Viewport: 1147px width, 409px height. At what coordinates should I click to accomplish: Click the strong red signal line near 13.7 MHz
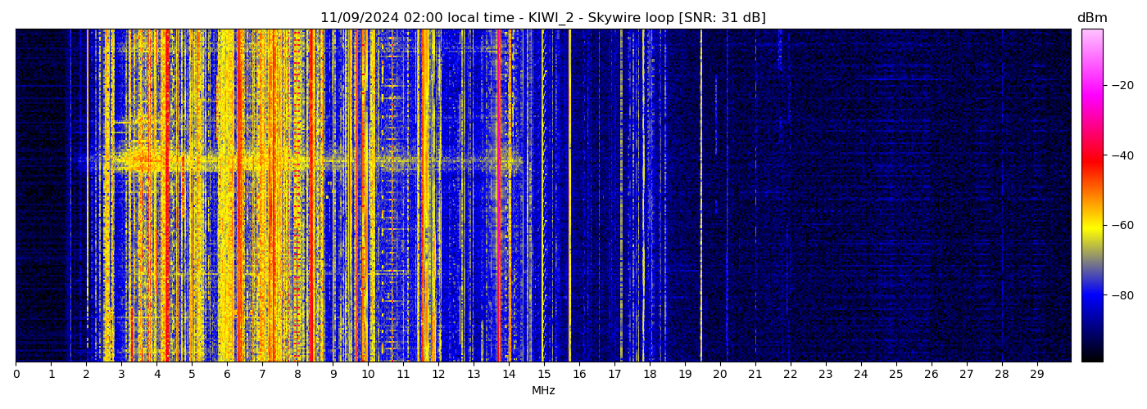point(499,245)
